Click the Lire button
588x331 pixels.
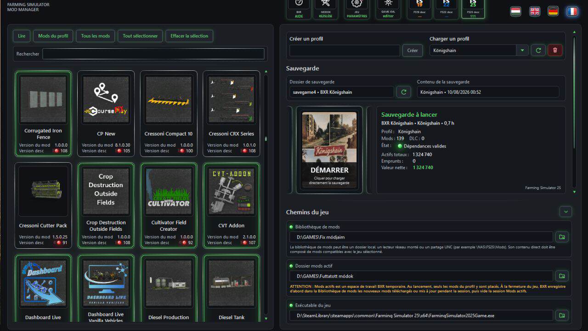pos(22,36)
